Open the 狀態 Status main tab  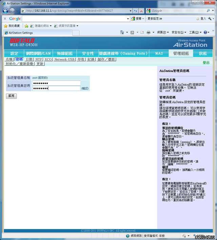click(203, 53)
